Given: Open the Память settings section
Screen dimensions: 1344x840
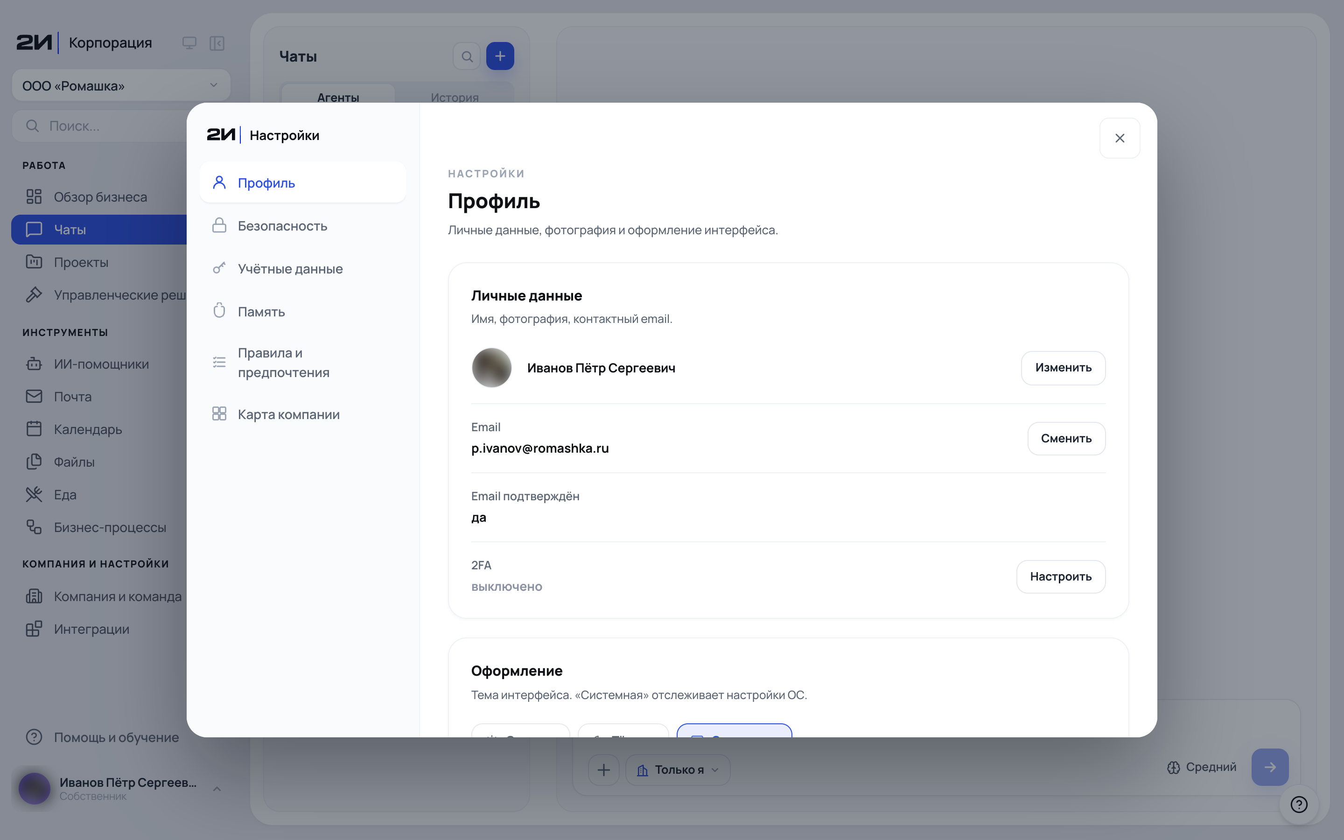Looking at the screenshot, I should click(x=303, y=311).
